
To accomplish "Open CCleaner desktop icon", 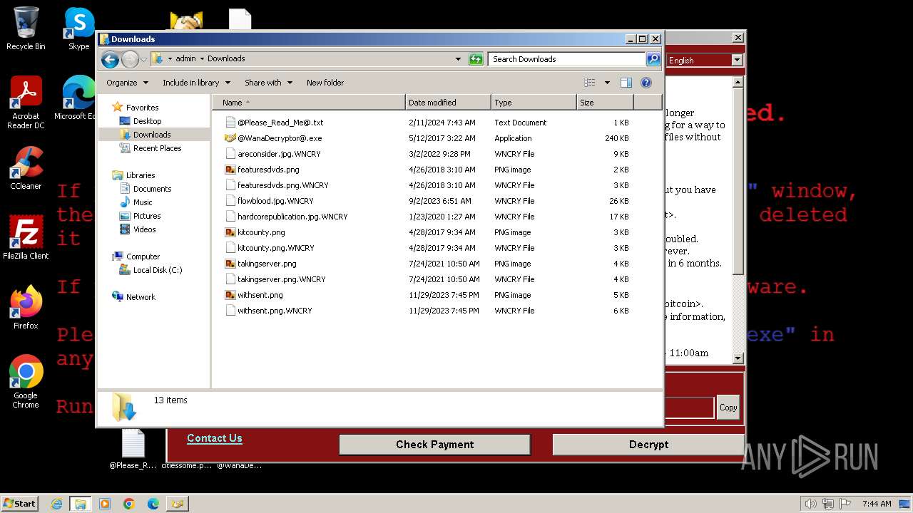I will pyautogui.click(x=26, y=169).
